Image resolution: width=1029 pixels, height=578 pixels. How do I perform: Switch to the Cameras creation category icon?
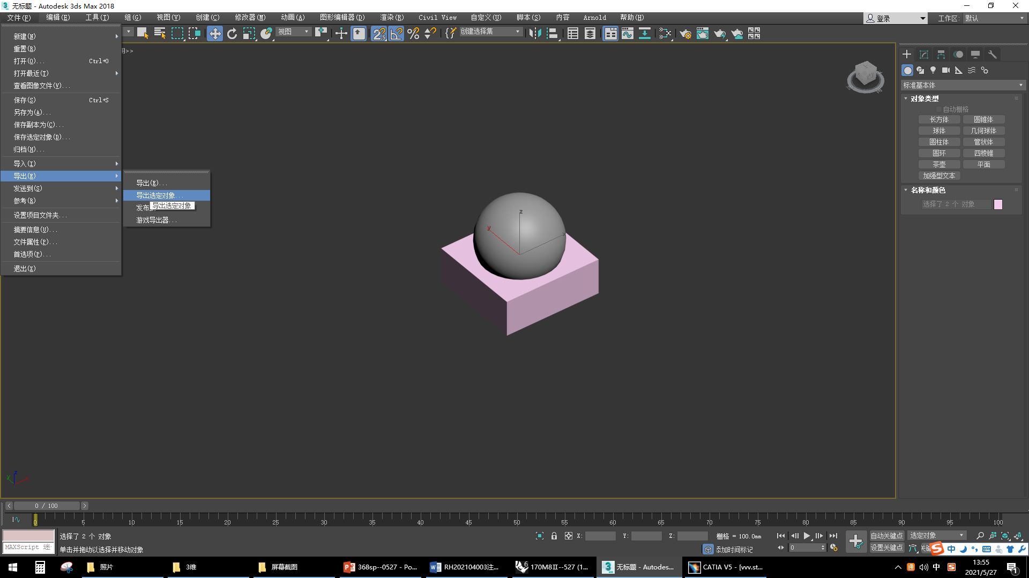click(x=945, y=70)
